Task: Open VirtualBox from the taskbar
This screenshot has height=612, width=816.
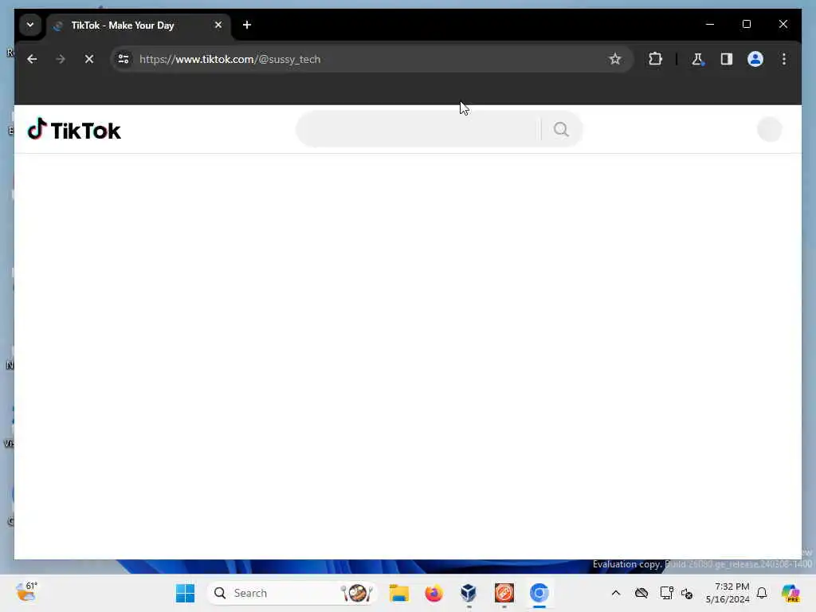Action: click(x=469, y=593)
